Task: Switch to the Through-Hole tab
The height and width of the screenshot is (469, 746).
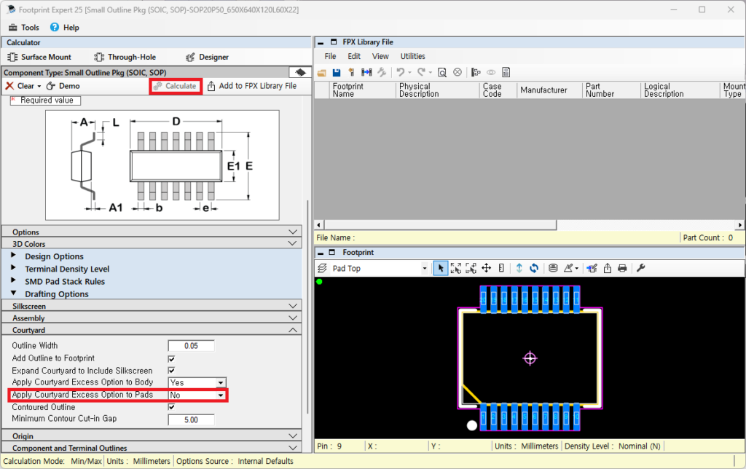Action: [x=125, y=57]
